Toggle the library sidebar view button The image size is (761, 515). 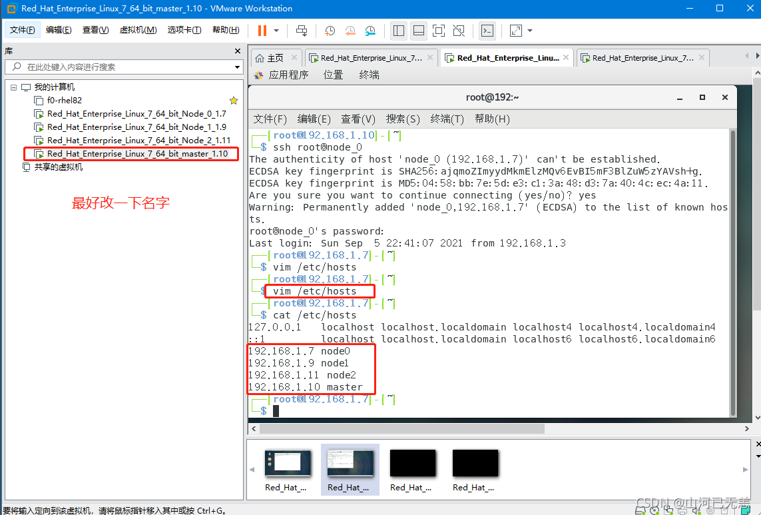pos(399,31)
